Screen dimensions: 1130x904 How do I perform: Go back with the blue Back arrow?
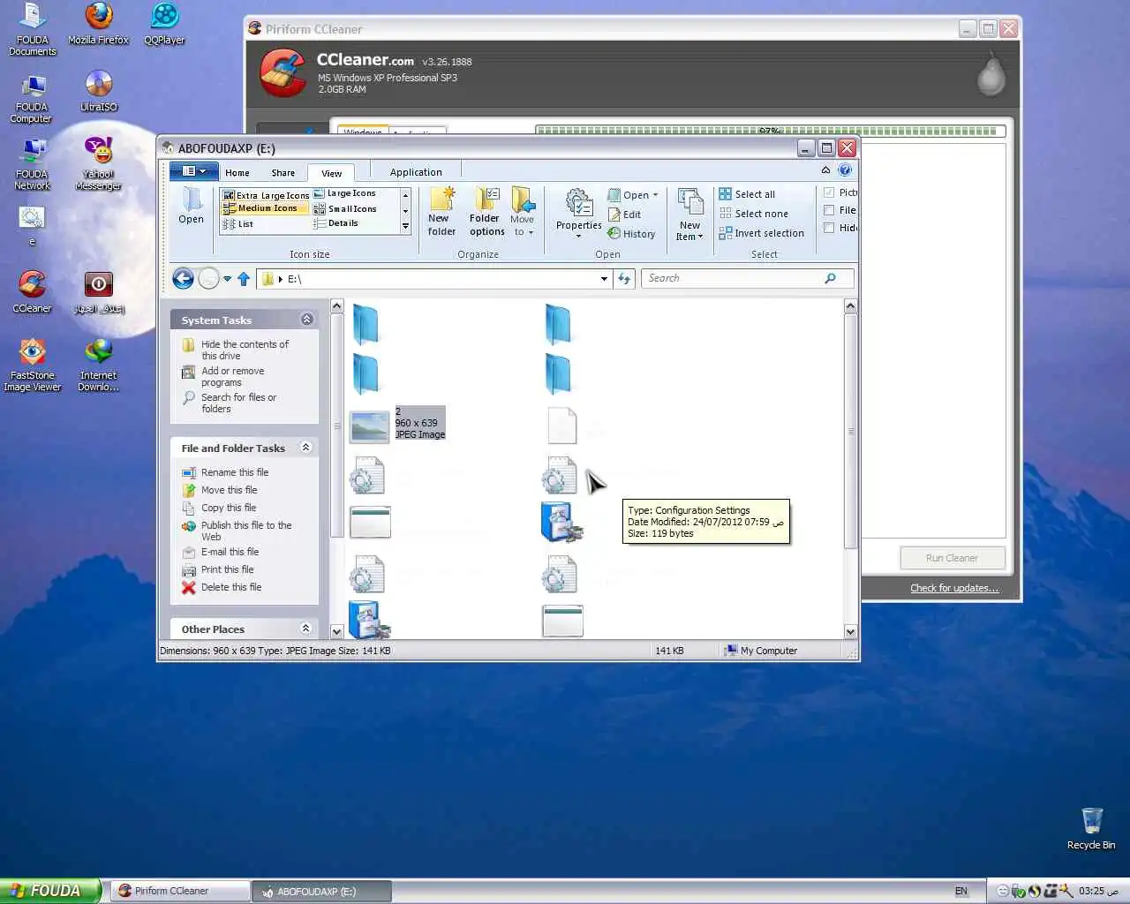183,279
